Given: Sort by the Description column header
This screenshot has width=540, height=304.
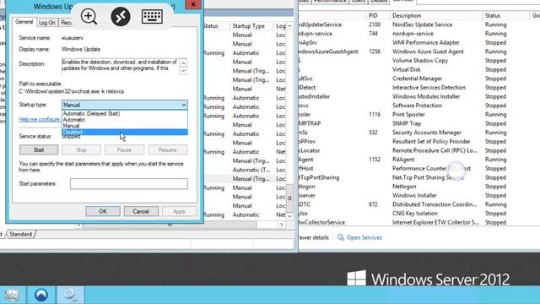Looking at the screenshot, I should 407,15.
